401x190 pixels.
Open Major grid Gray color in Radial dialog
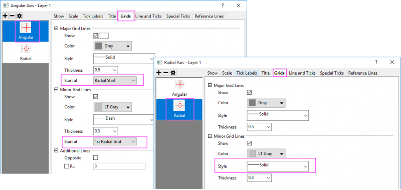pyautogui.click(x=266, y=103)
